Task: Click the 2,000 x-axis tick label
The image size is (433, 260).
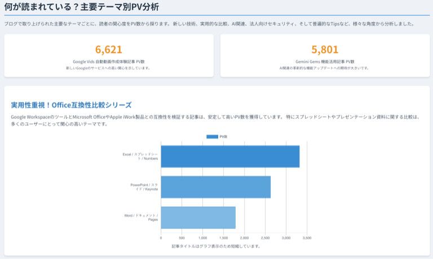Action: click(x=244, y=238)
